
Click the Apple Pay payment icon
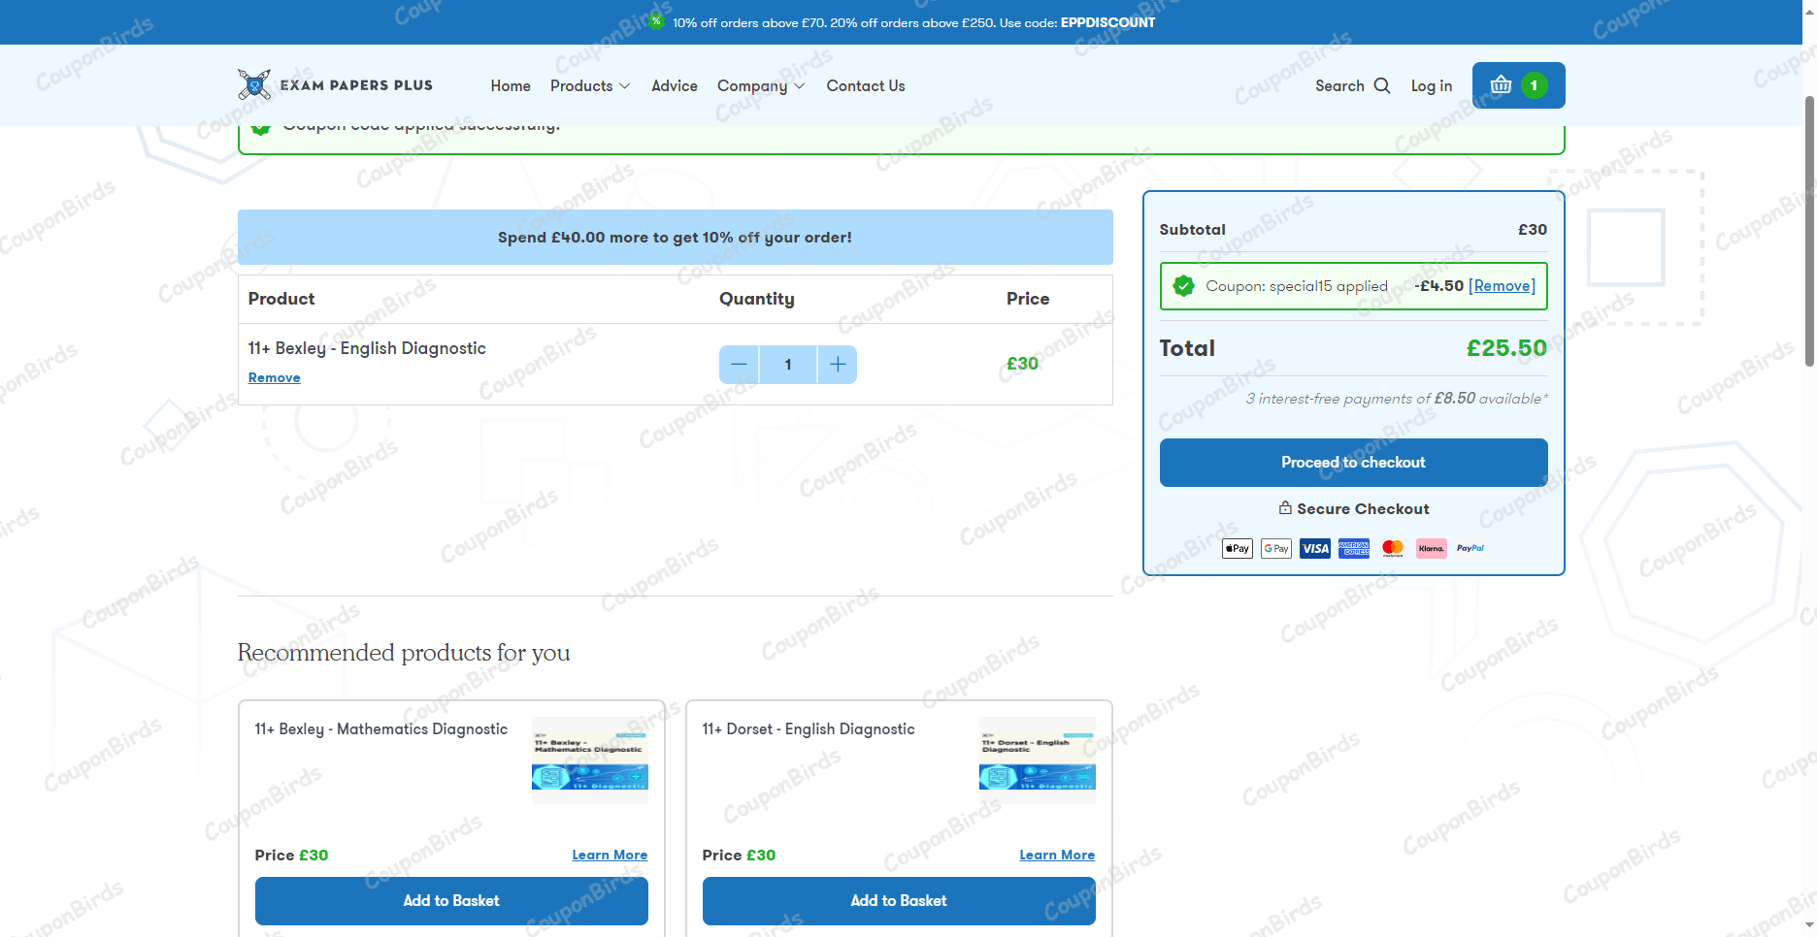tap(1237, 549)
